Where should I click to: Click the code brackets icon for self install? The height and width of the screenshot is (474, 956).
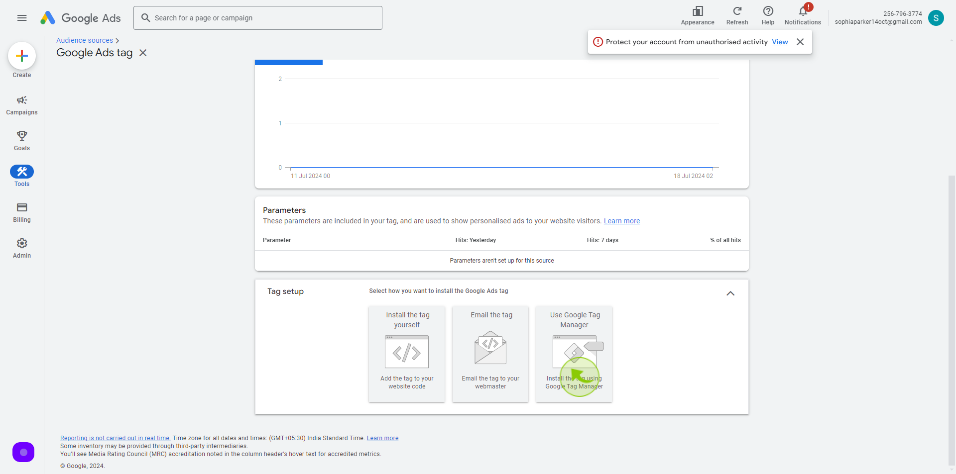[x=407, y=352]
